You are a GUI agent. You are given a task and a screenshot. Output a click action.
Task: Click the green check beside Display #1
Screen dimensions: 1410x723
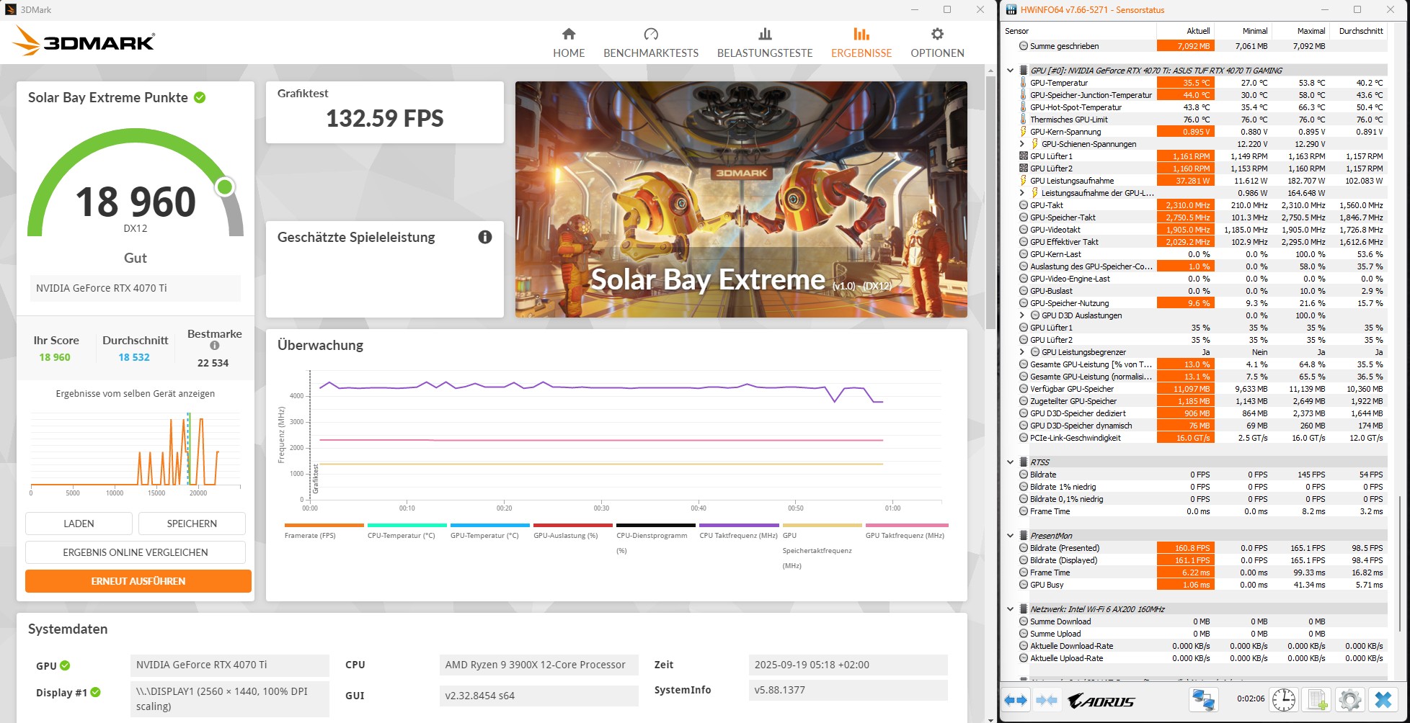(95, 692)
